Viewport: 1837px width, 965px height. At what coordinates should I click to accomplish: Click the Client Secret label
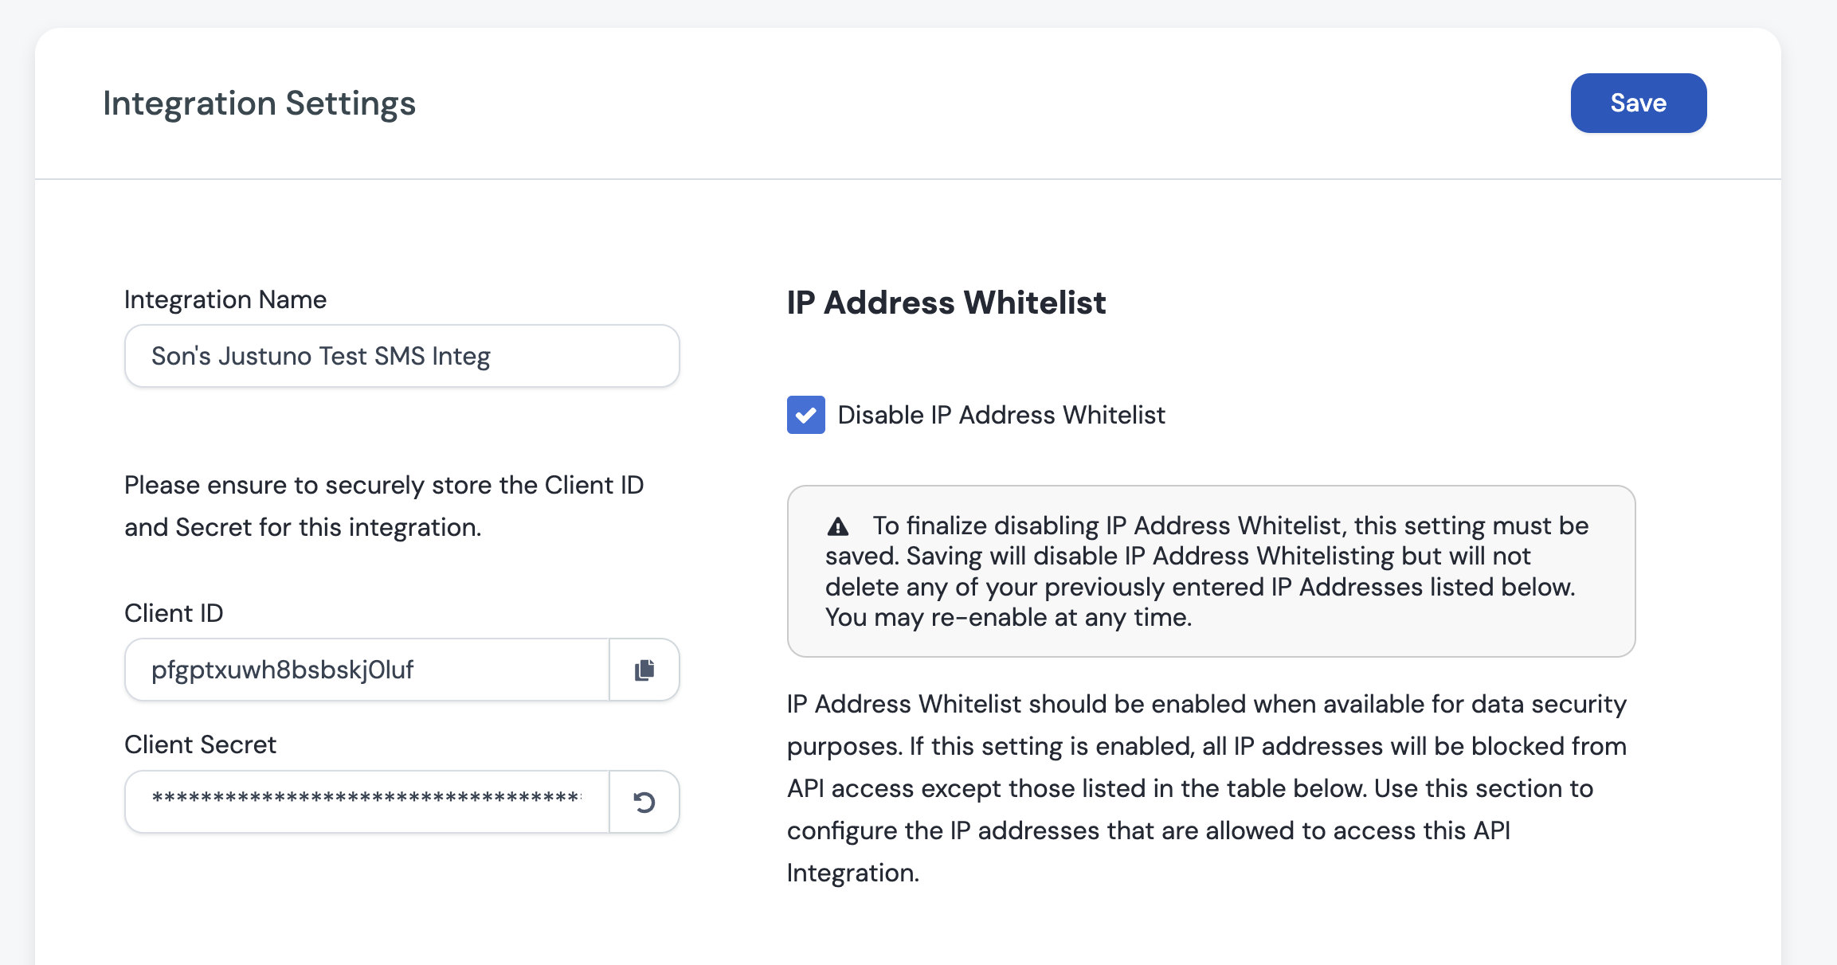tap(200, 744)
